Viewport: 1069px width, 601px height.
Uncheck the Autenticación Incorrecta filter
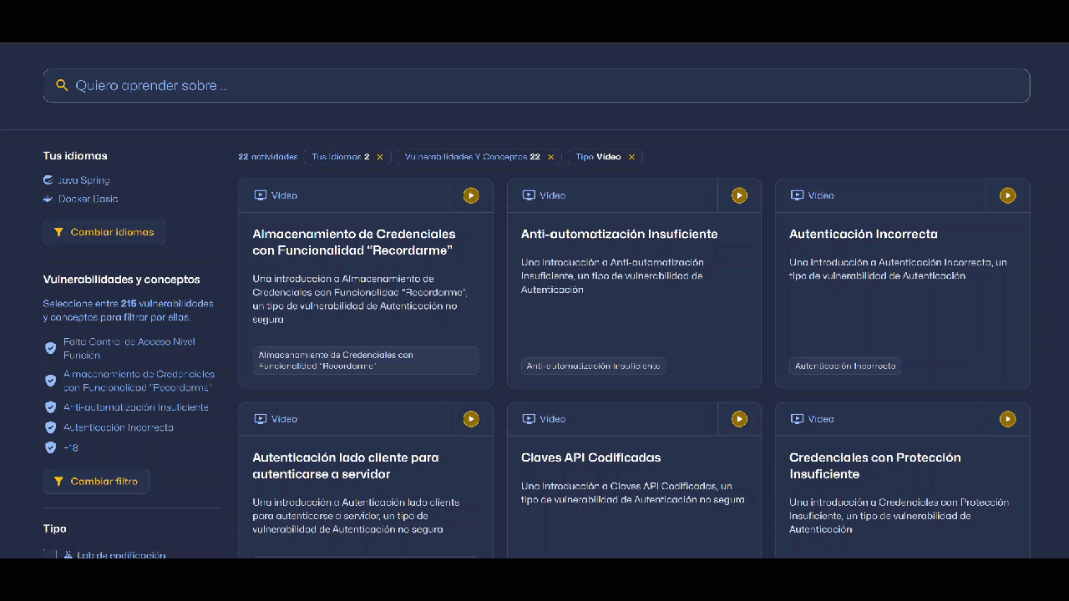point(50,427)
